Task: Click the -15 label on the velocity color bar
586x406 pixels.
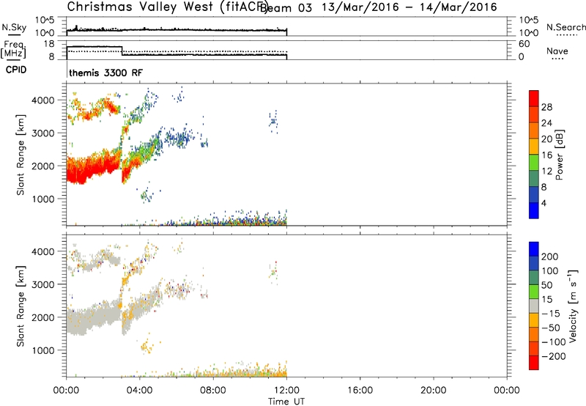Action: pyautogui.click(x=551, y=314)
